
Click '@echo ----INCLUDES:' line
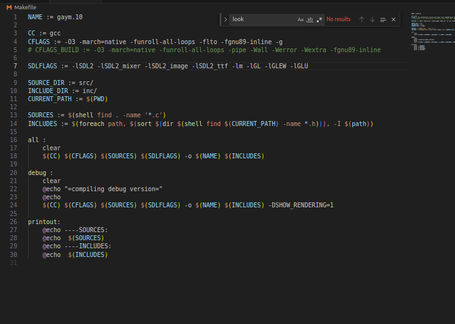77,246
